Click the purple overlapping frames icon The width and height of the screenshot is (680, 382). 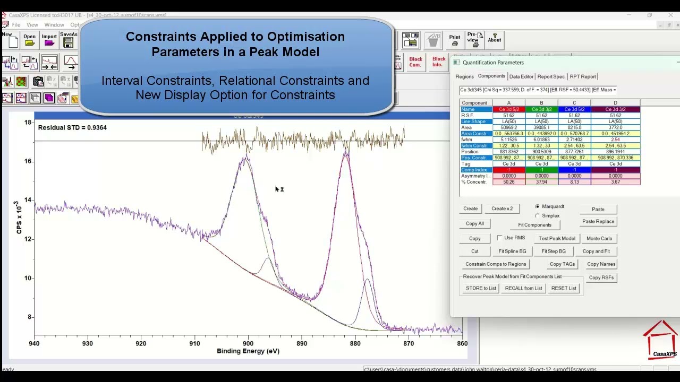tap(49, 98)
